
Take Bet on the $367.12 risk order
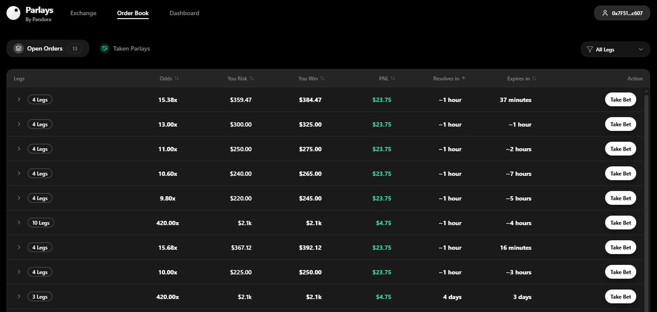620,247
